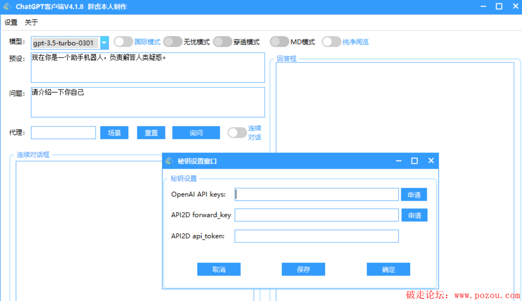Viewport: 522px width, 301px height.
Task: Click the 问题 question text box
Action: point(148,102)
